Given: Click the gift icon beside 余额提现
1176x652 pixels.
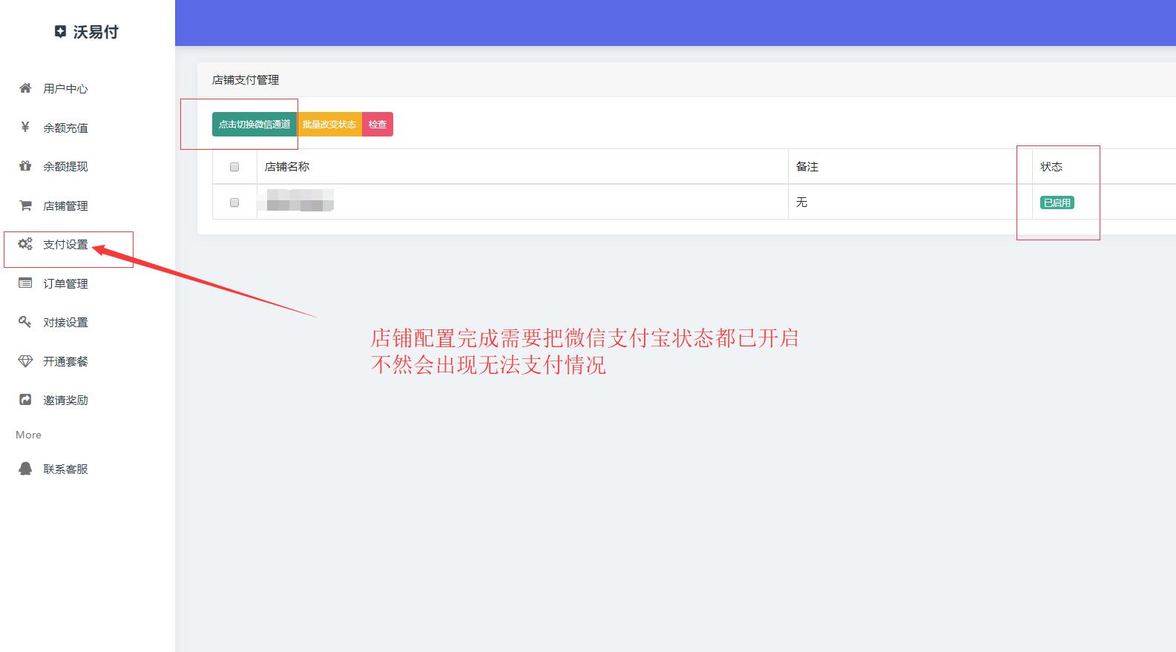Looking at the screenshot, I should (x=25, y=166).
